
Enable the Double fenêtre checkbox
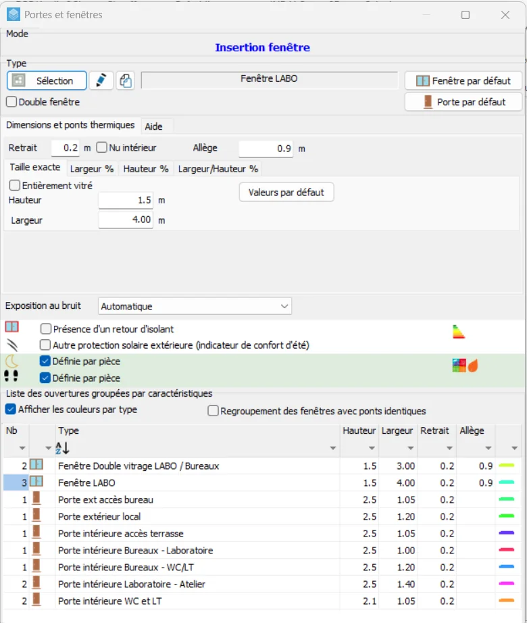[x=11, y=102]
